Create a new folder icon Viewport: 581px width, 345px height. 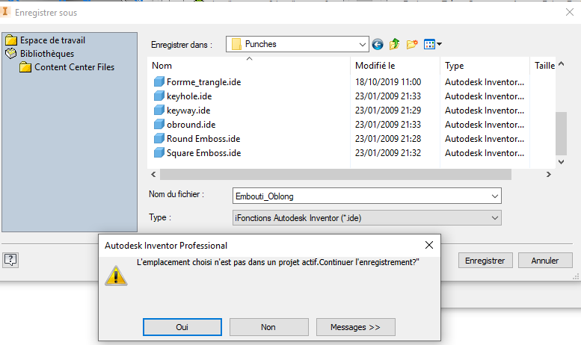(412, 44)
